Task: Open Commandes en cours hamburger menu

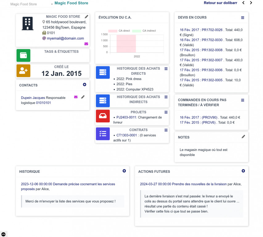Action: pos(243,100)
